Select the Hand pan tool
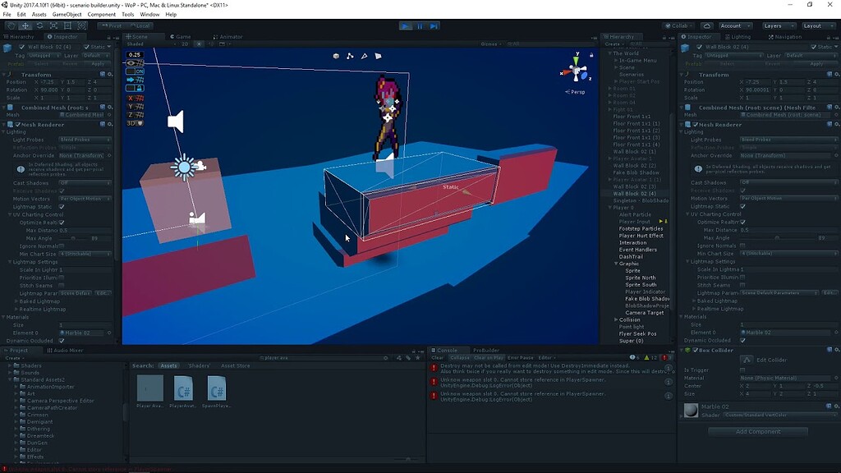The image size is (841, 473). [11, 25]
